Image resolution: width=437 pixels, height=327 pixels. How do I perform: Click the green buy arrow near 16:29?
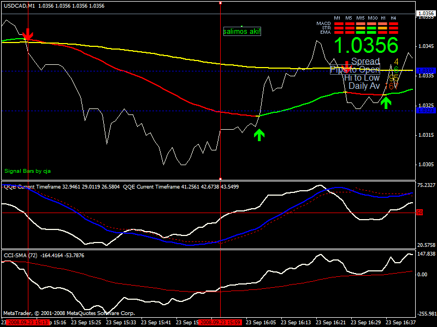386,102
